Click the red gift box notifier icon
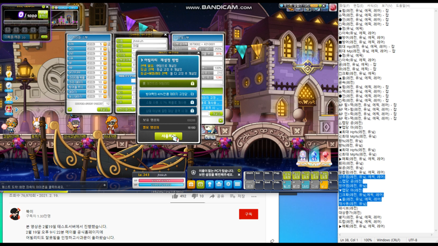This screenshot has height=246, width=438. click(x=9, y=110)
